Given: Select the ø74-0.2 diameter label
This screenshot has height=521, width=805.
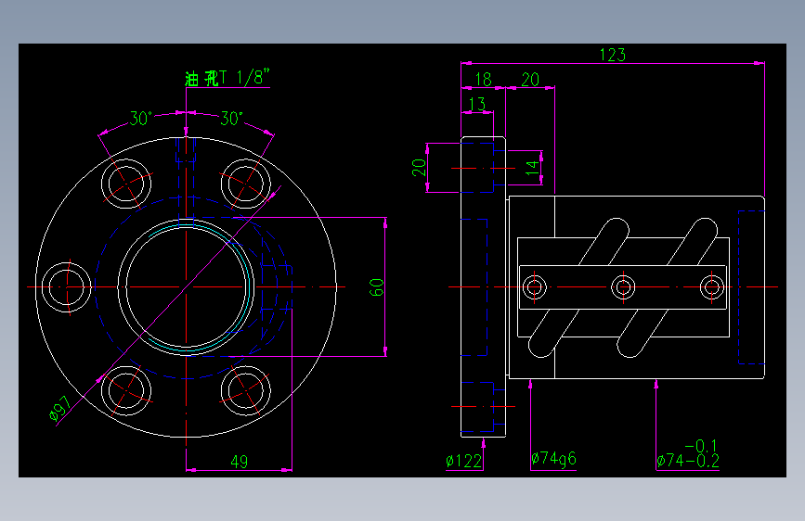Looking at the screenshot, I should (x=688, y=461).
